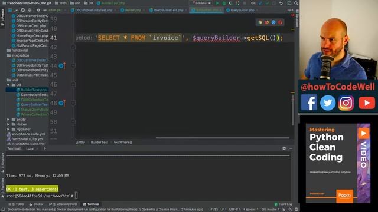Image resolution: width=378 pixels, height=212 pixels.
Task: Toggle code fold marker at line 50
Action: pyautogui.click(x=73, y=122)
